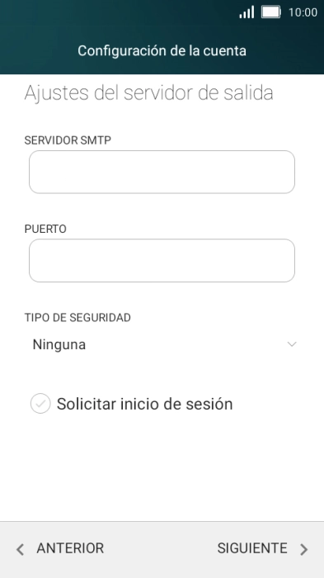Focus the PUERTO input field
This screenshot has width=324, height=578.
click(x=162, y=261)
